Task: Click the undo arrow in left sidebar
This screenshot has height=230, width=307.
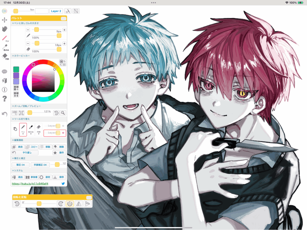Action: 4,114
